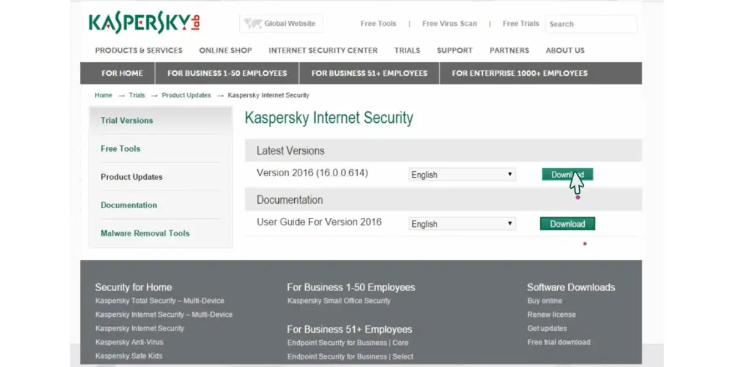Click the Kaspersky Internet Security page heading
Image resolution: width=734 pixels, height=367 pixels.
(x=329, y=117)
